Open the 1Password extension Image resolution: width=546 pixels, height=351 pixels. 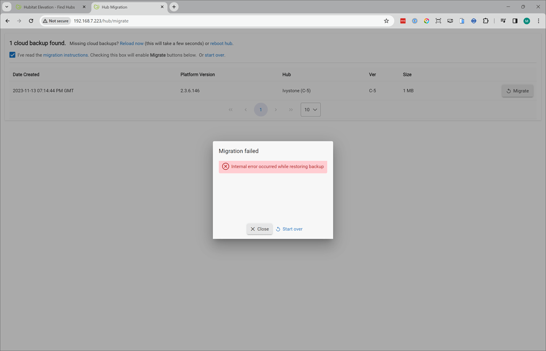point(415,21)
